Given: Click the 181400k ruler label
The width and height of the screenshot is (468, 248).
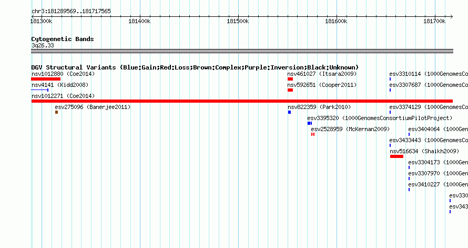Looking at the screenshot, I should tap(139, 21).
